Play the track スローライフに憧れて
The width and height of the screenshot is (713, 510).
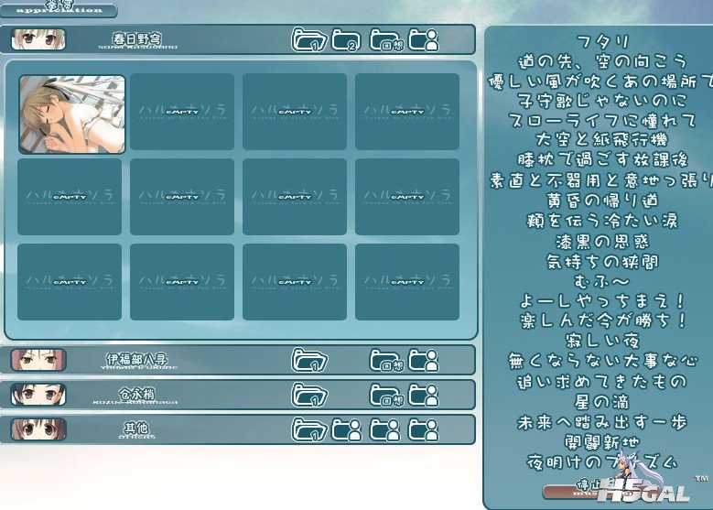[602, 121]
